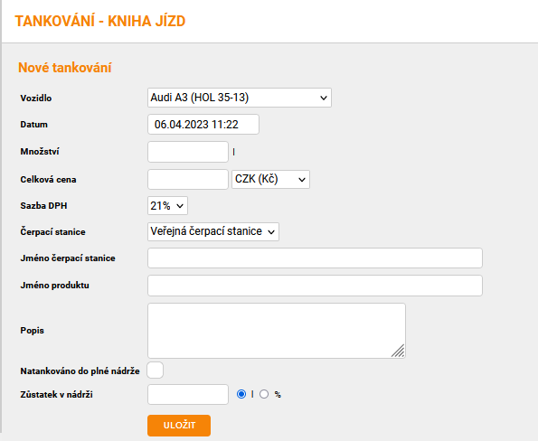
Task: Click the Tankování - Kniha jízd heading
Action: tap(100, 22)
